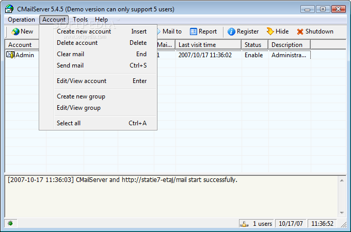The image size is (351, 232).
Task: Click the CMailServer title bar icon
Action: point(9,9)
